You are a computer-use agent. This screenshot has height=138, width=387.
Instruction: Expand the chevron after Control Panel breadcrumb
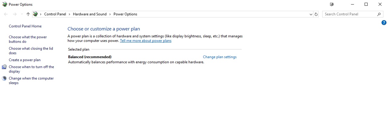point(69,14)
